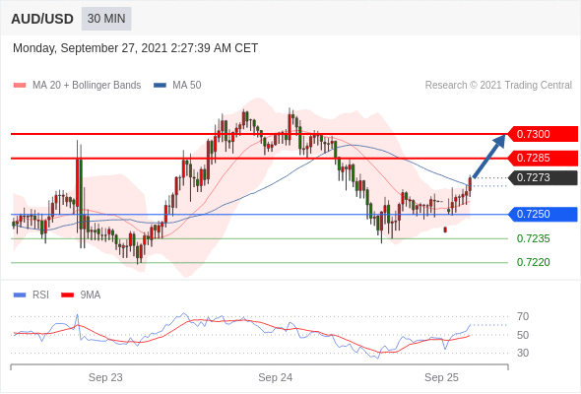Click the 0.7220 support level label

click(x=533, y=262)
